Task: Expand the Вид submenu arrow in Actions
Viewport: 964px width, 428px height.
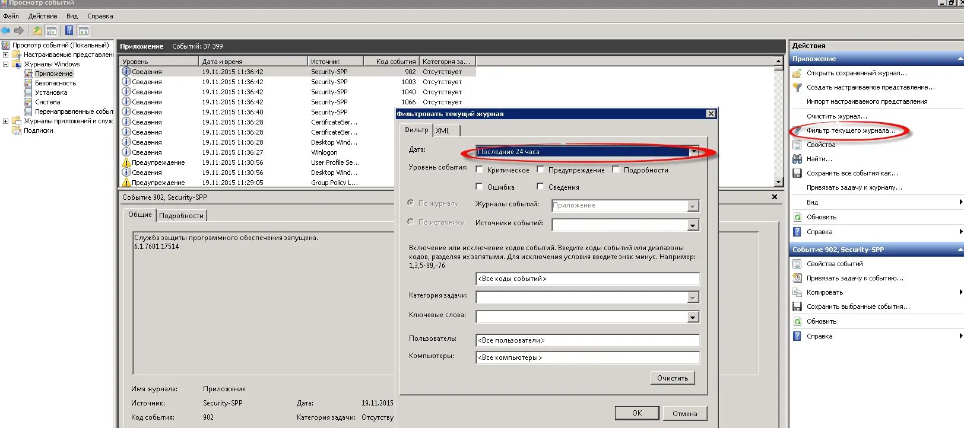Action: [960, 202]
